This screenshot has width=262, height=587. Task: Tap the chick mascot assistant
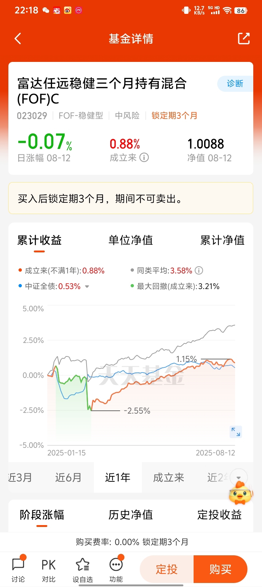pyautogui.click(x=240, y=493)
